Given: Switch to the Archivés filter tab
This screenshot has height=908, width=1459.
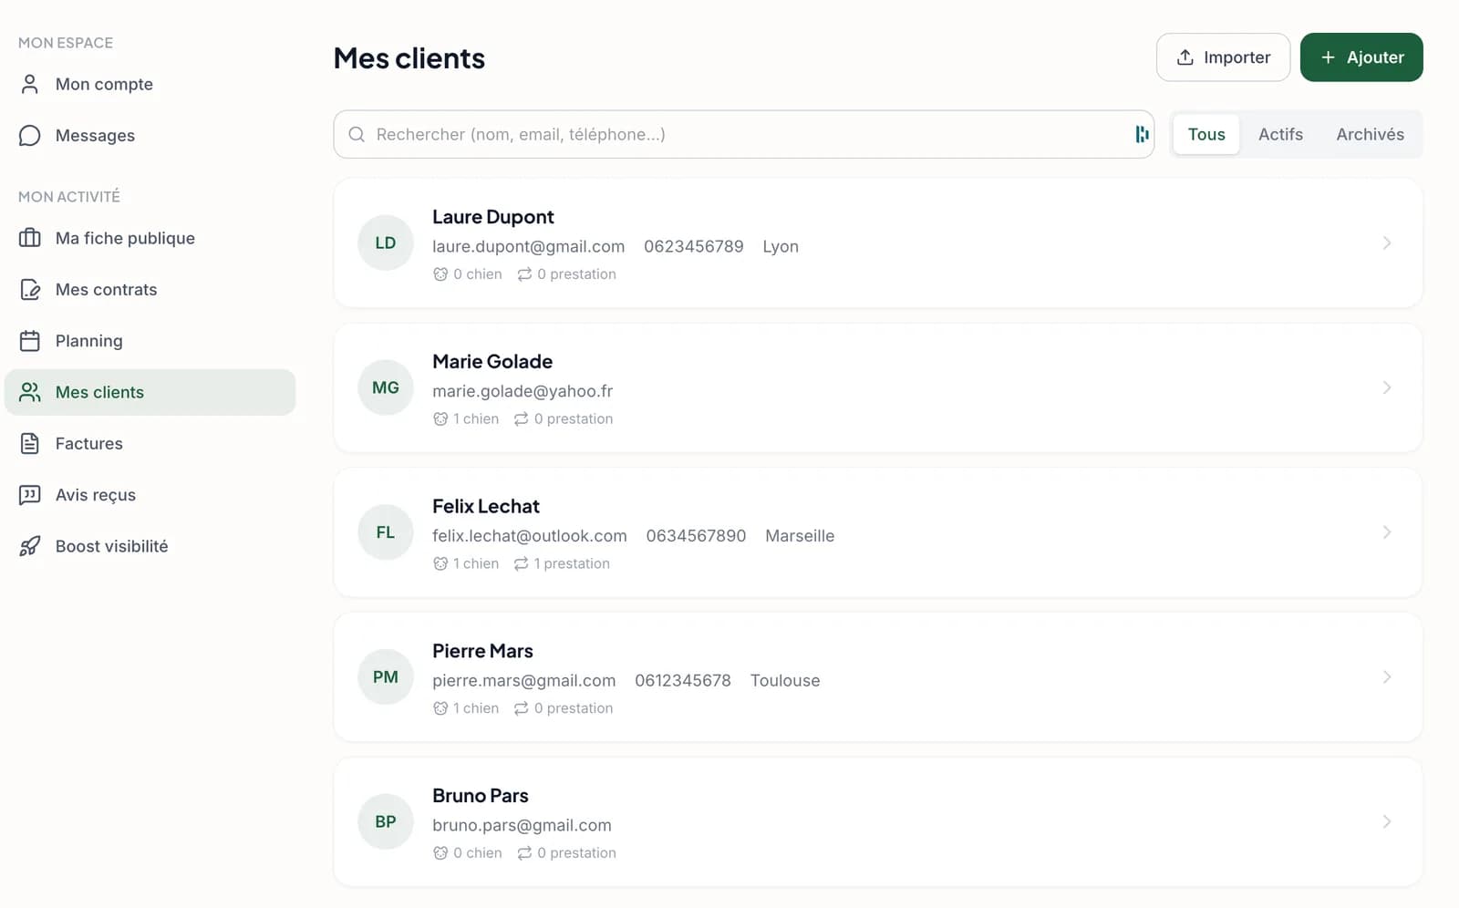Looking at the screenshot, I should [x=1370, y=134].
